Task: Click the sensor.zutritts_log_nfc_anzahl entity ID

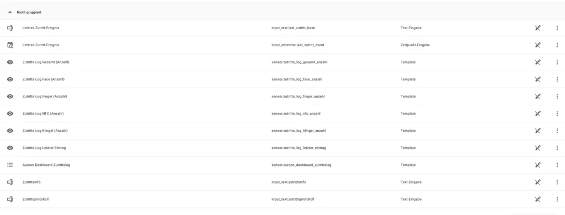Action: [x=296, y=114]
